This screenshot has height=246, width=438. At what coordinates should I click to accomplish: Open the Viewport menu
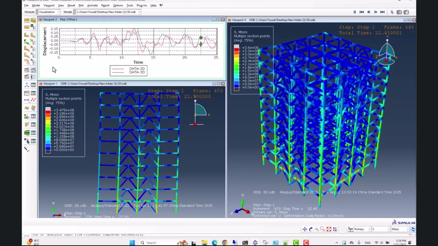49,5
